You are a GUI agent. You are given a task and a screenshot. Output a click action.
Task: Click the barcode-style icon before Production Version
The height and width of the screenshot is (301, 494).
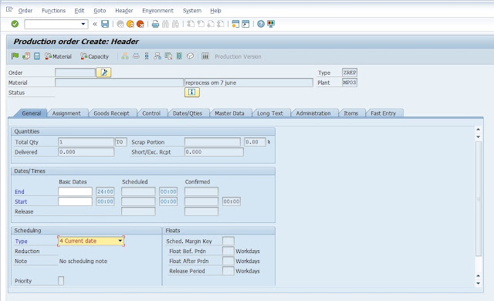(x=205, y=56)
